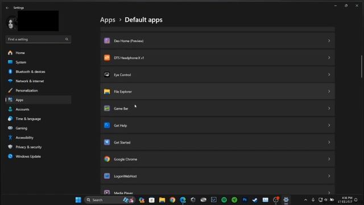Open Time & language settings
The width and height of the screenshot is (364, 205).
[38, 119]
